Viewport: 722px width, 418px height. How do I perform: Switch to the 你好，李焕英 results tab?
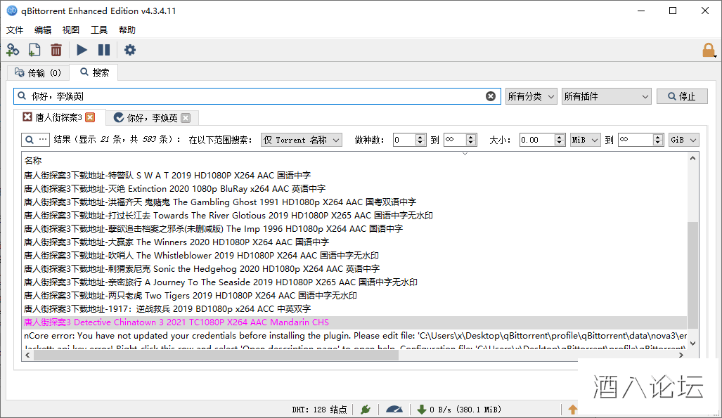pos(152,118)
